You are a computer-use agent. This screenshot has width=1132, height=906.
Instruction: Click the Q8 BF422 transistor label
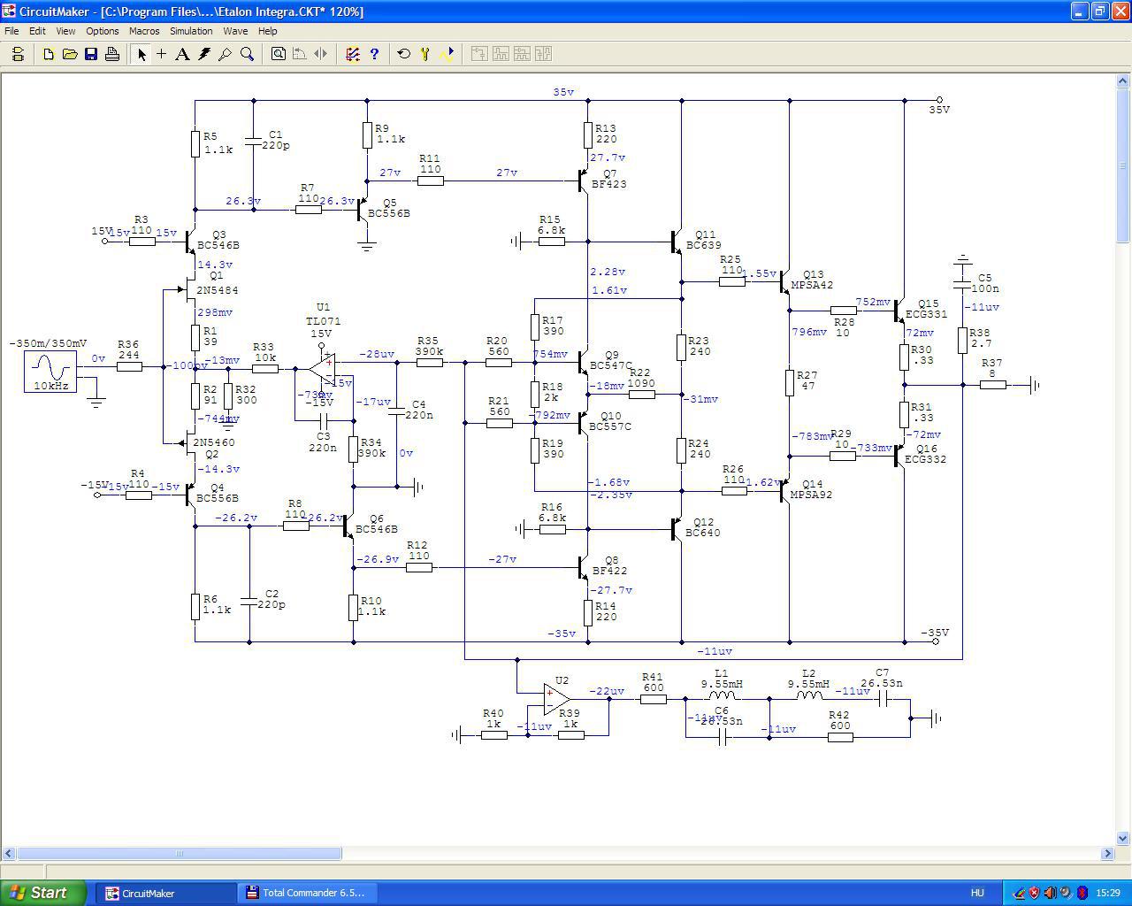[x=609, y=565]
